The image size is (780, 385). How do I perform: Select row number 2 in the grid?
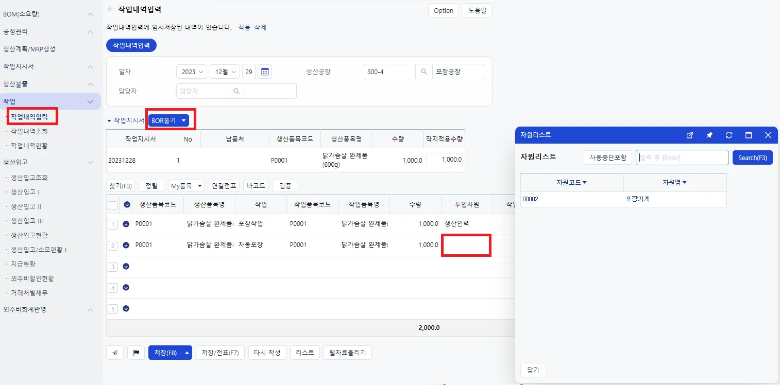click(113, 246)
